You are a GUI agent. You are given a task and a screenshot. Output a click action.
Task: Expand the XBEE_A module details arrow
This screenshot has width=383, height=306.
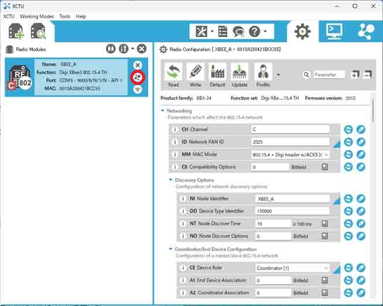coord(138,90)
